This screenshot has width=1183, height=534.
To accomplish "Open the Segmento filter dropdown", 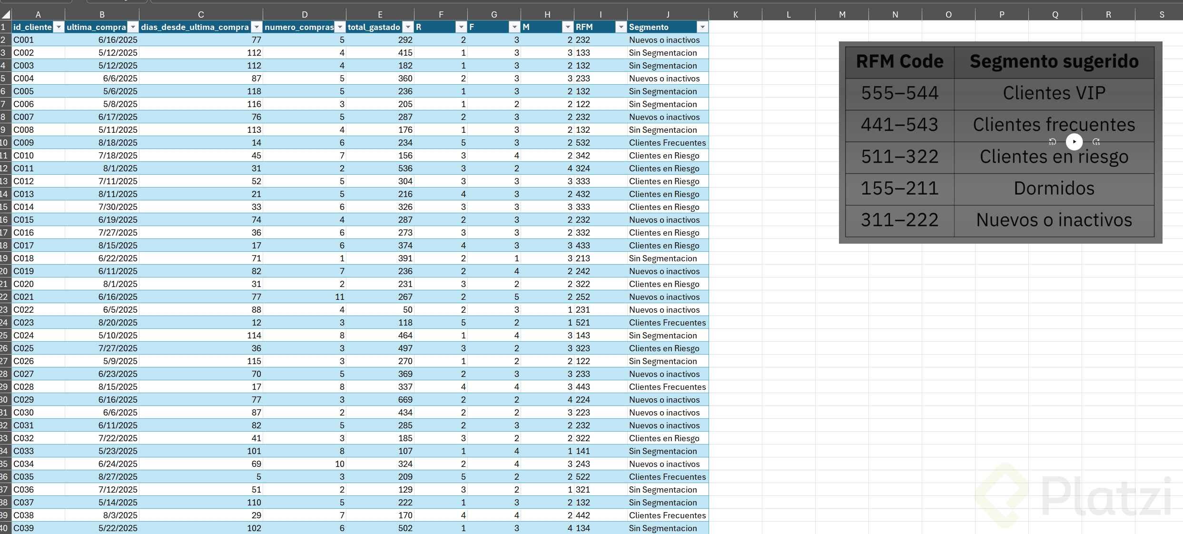I will (702, 27).
